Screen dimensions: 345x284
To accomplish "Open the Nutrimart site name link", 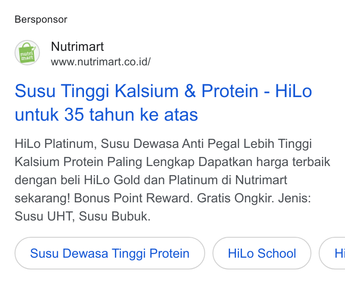I will (77, 46).
